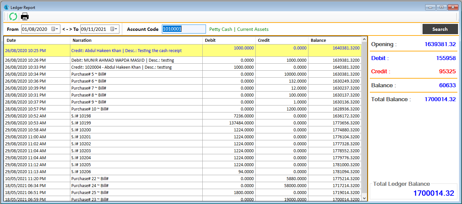462x204 pixels.
Task: Select the S.I# 10201 row
Action: 183,137
